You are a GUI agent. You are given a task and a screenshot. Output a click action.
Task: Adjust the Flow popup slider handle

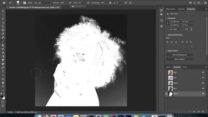(x=73, y=6)
